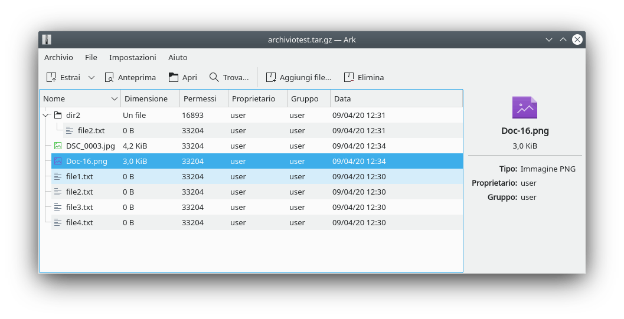Click the Estrai extract icon in toolbar
Viewport: 624px width, 319px height.
coord(51,77)
